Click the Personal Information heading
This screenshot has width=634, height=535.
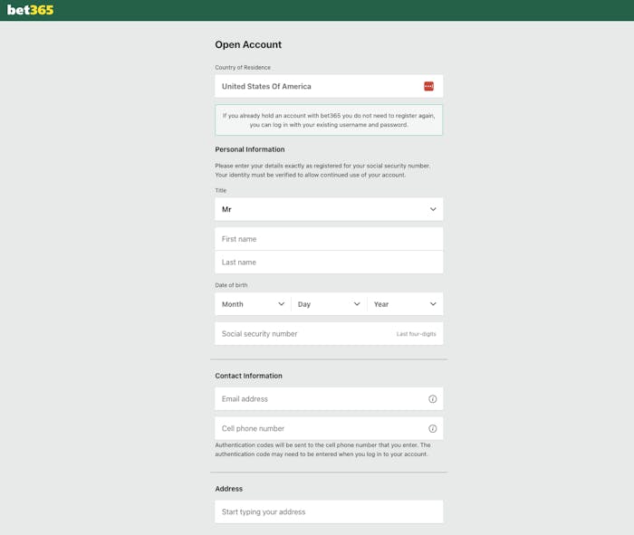(250, 149)
